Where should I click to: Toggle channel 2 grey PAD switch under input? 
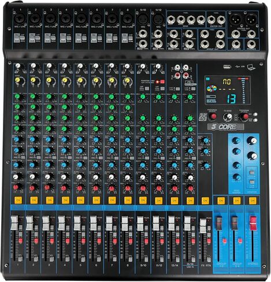tap(32, 38)
